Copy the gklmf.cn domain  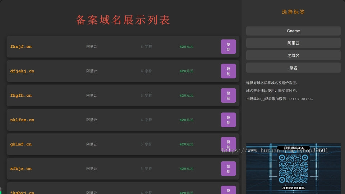[228, 144]
